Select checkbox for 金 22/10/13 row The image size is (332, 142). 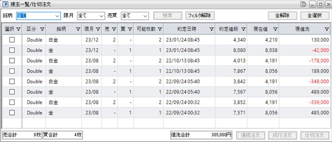coord(12,71)
